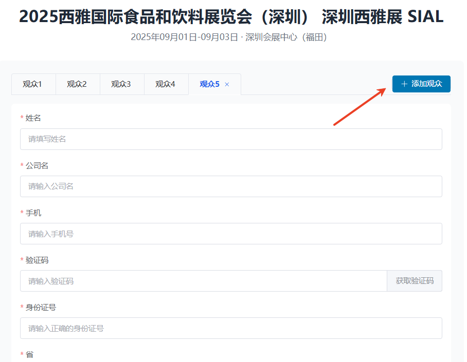Focus the 请输入手机号 phone field
The image size is (467, 362).
point(231,234)
